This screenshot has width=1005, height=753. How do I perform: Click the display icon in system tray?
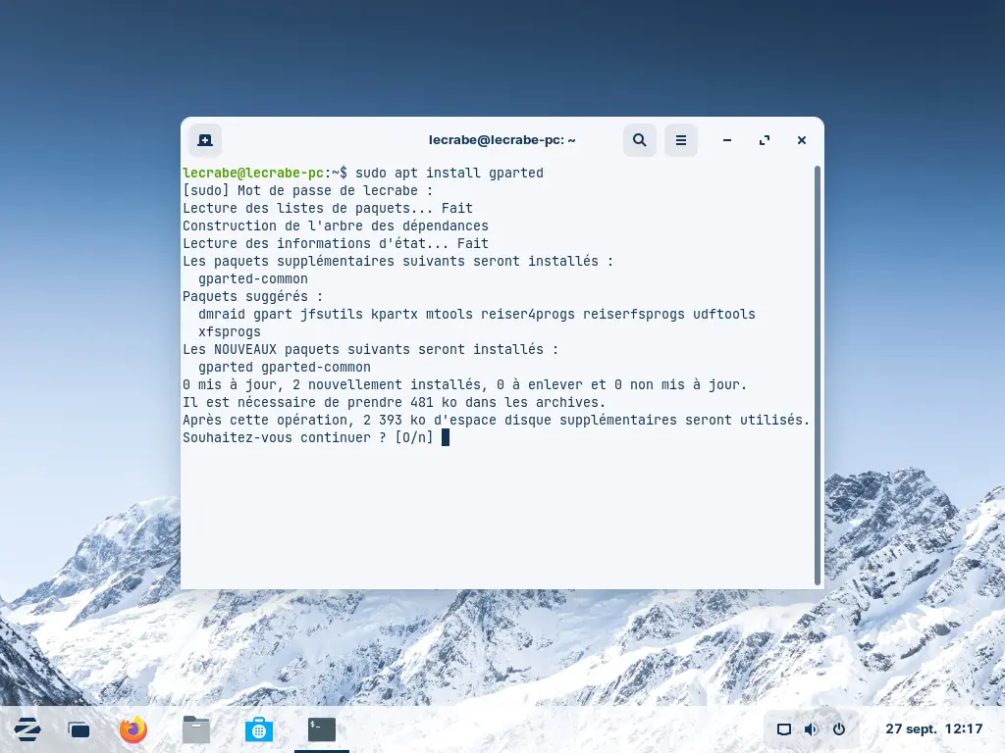pyautogui.click(x=784, y=729)
